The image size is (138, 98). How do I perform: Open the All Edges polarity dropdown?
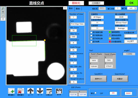(97, 17)
